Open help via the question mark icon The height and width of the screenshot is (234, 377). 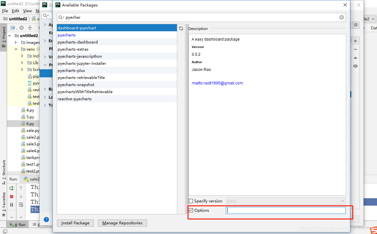(46, 219)
